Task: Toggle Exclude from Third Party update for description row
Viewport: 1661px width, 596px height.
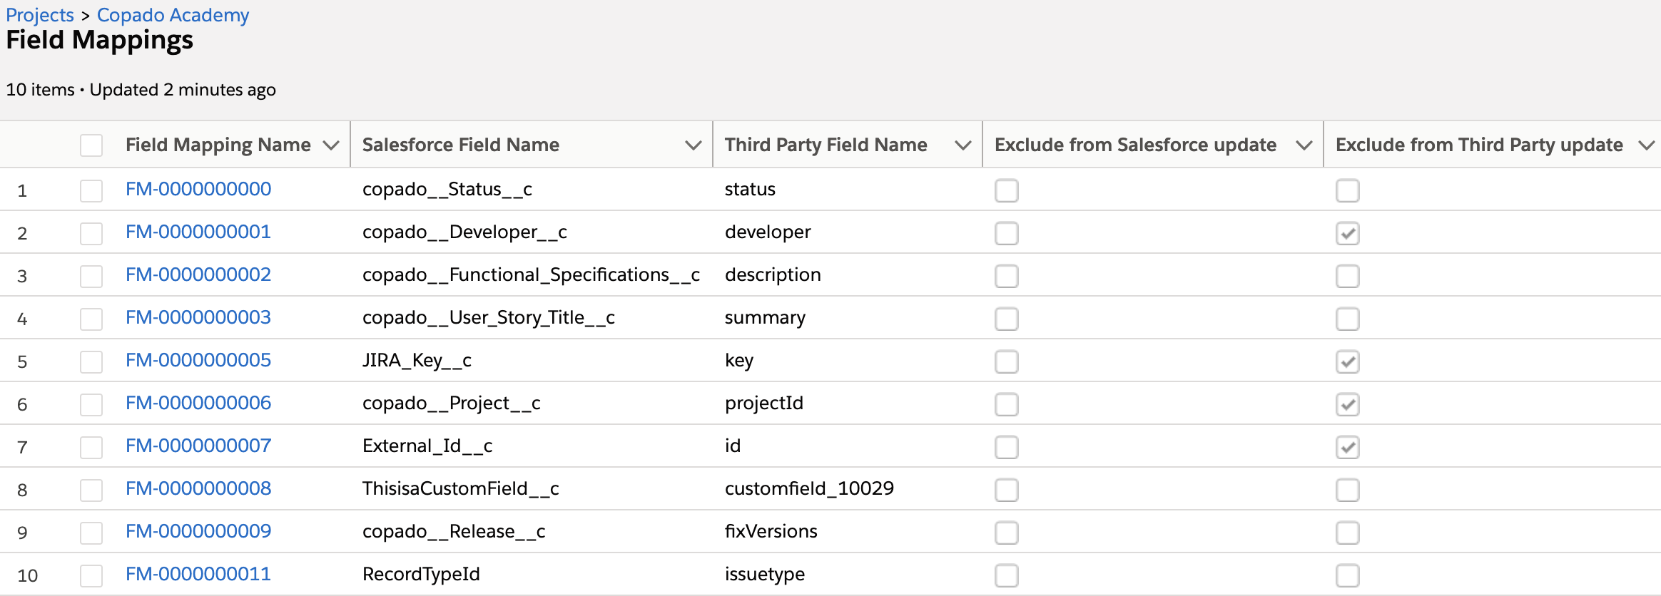Action: coord(1348,276)
